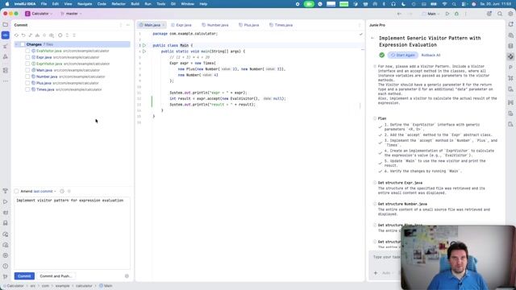
Task: Debug Main using toolbar bug icon
Action: click(x=456, y=14)
